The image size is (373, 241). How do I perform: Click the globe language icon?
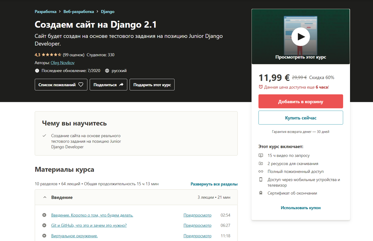pos(107,71)
